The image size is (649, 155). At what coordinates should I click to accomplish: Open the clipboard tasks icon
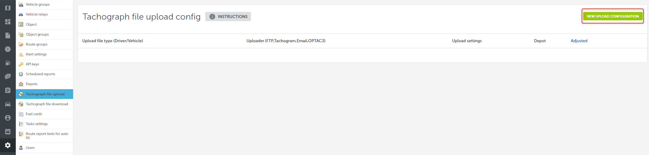[8, 90]
